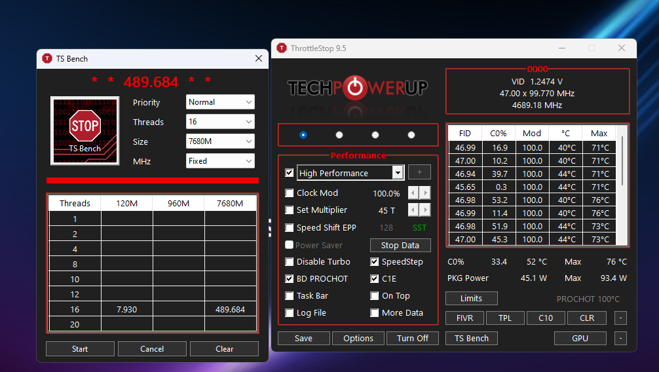Open the FIVR window
659x372 pixels.
click(x=465, y=318)
